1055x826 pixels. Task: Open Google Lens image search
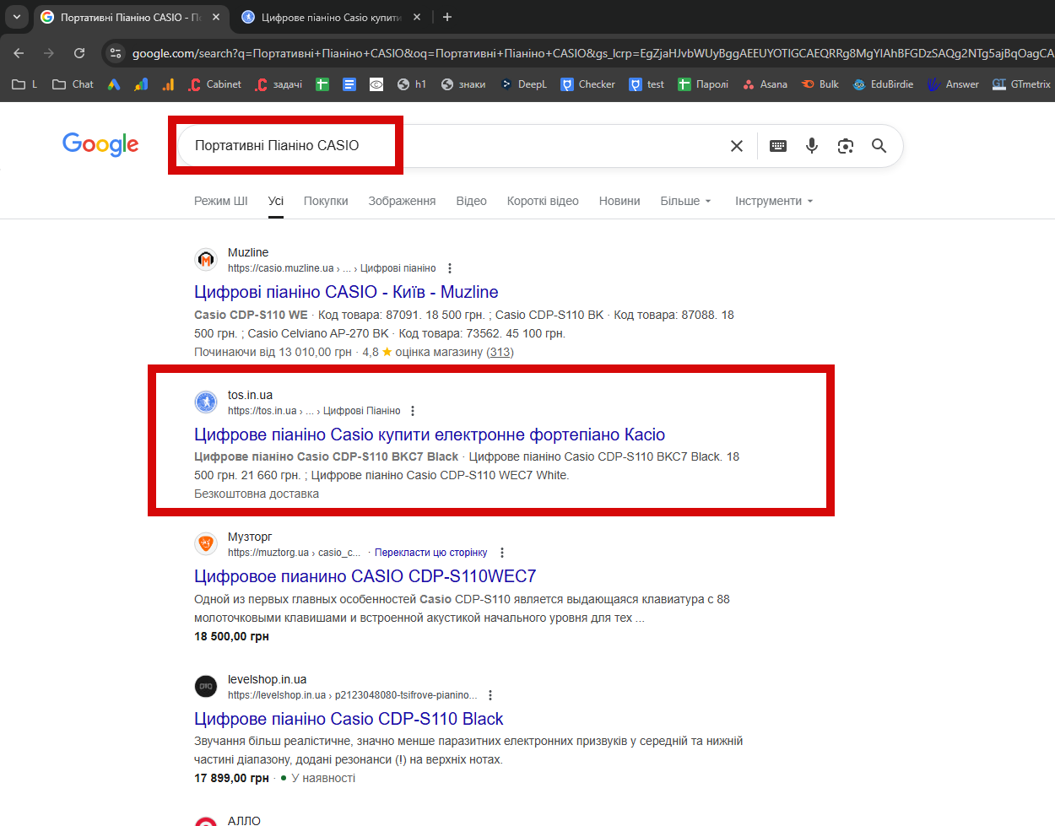pyautogui.click(x=846, y=146)
